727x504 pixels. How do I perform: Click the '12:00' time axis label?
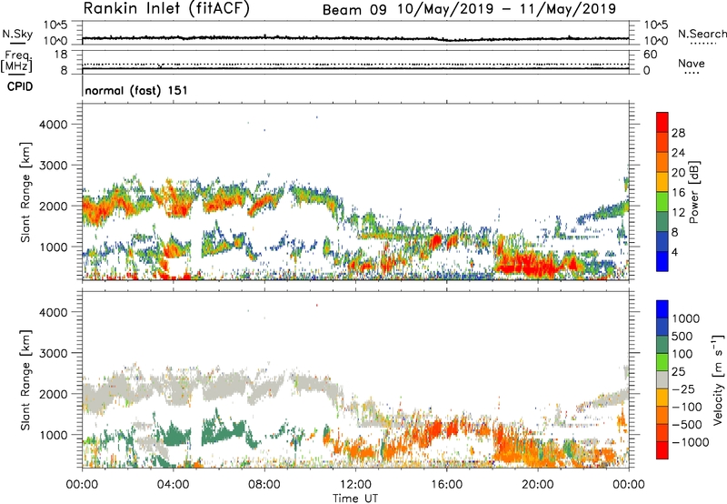(x=355, y=485)
